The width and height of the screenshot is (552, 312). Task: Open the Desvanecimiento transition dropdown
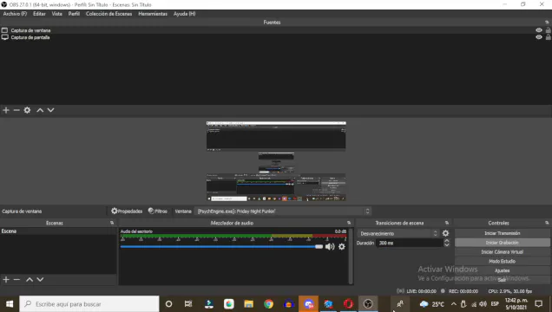coord(398,234)
